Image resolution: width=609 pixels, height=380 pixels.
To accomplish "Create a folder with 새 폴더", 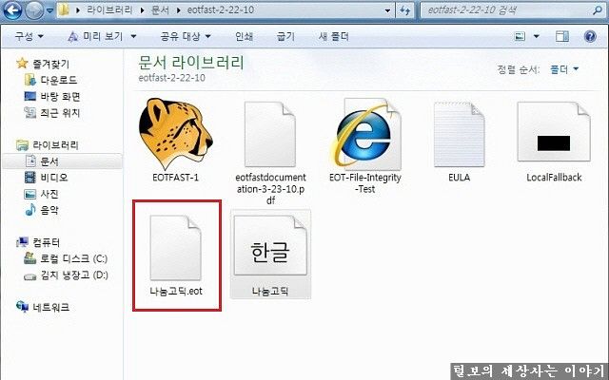I will pyautogui.click(x=333, y=36).
